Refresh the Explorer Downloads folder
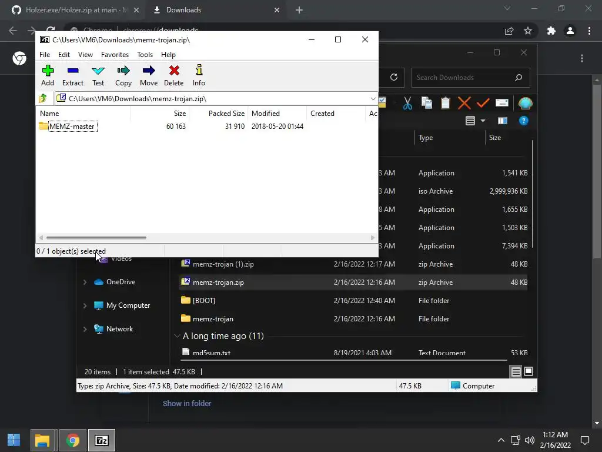The image size is (602, 452). (393, 77)
